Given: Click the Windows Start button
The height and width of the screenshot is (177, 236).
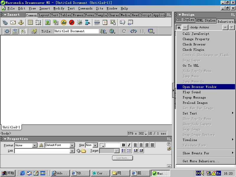Looking at the screenshot, I should click(8, 173).
